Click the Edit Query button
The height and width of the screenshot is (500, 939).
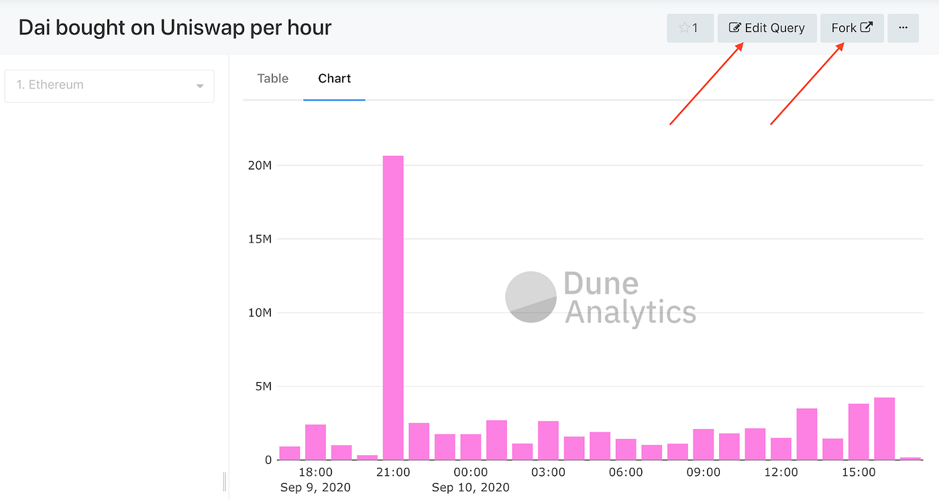[767, 27]
